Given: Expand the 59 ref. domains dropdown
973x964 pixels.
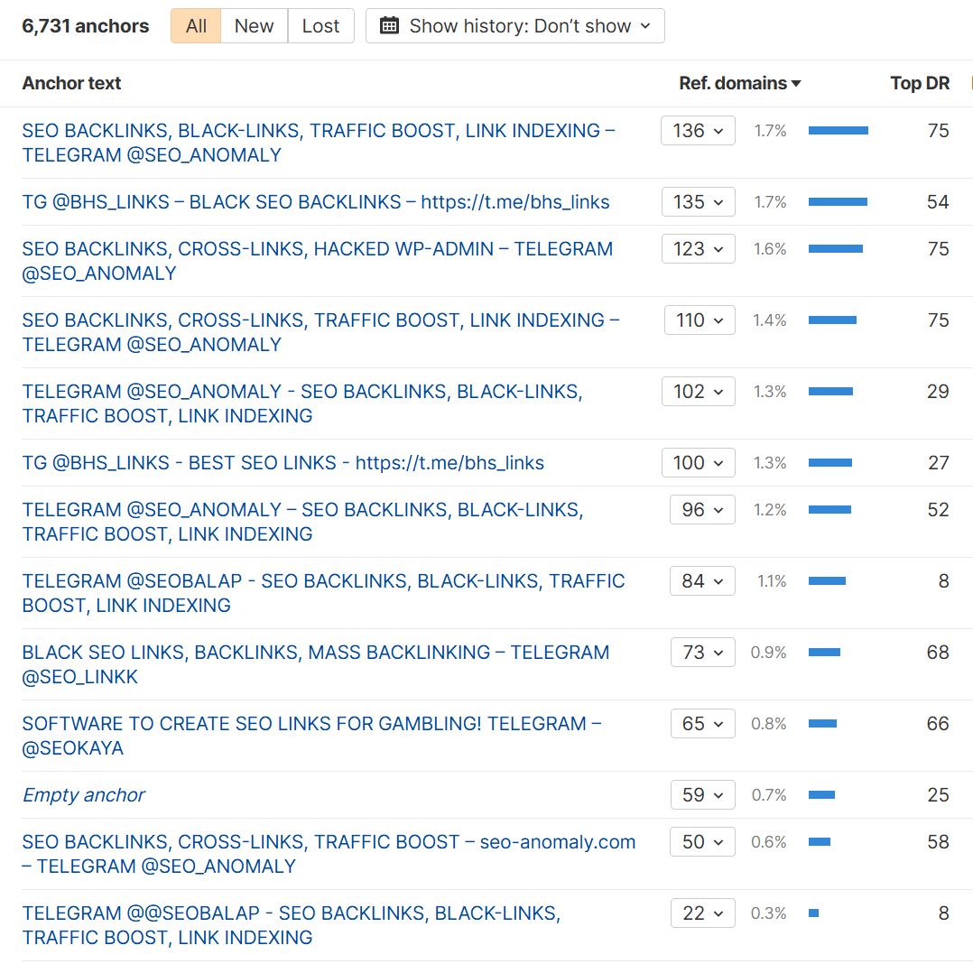Looking at the screenshot, I should pyautogui.click(x=703, y=795).
